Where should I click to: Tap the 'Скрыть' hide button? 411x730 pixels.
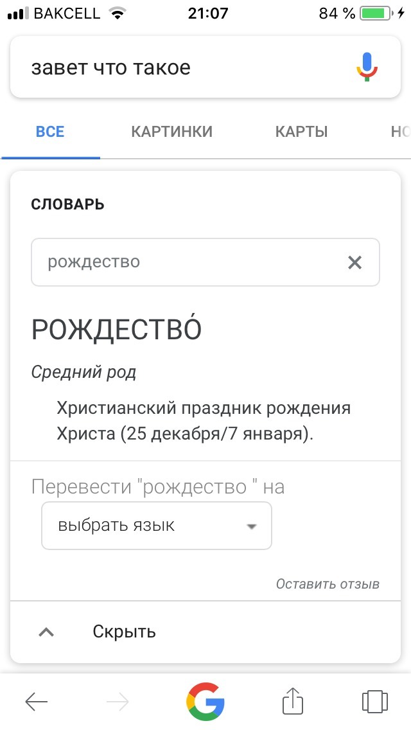tap(125, 632)
